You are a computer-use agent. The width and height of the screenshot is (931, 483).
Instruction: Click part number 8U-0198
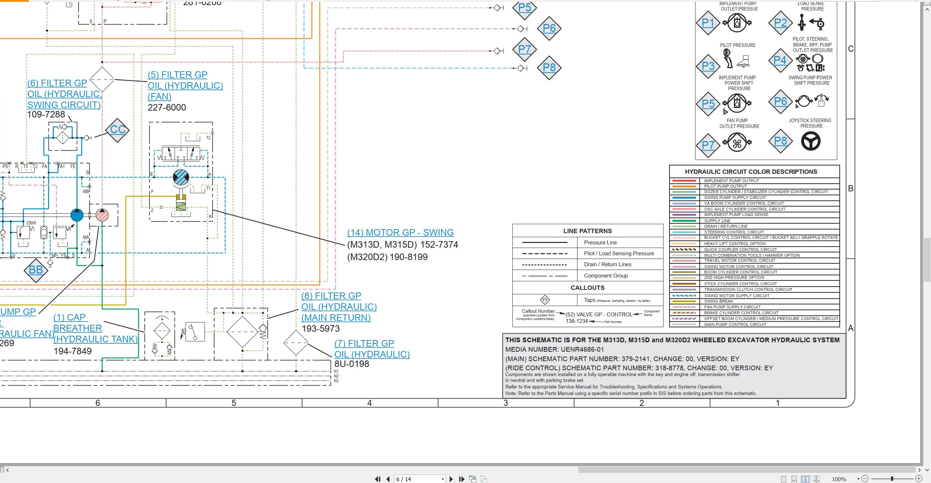(x=352, y=364)
